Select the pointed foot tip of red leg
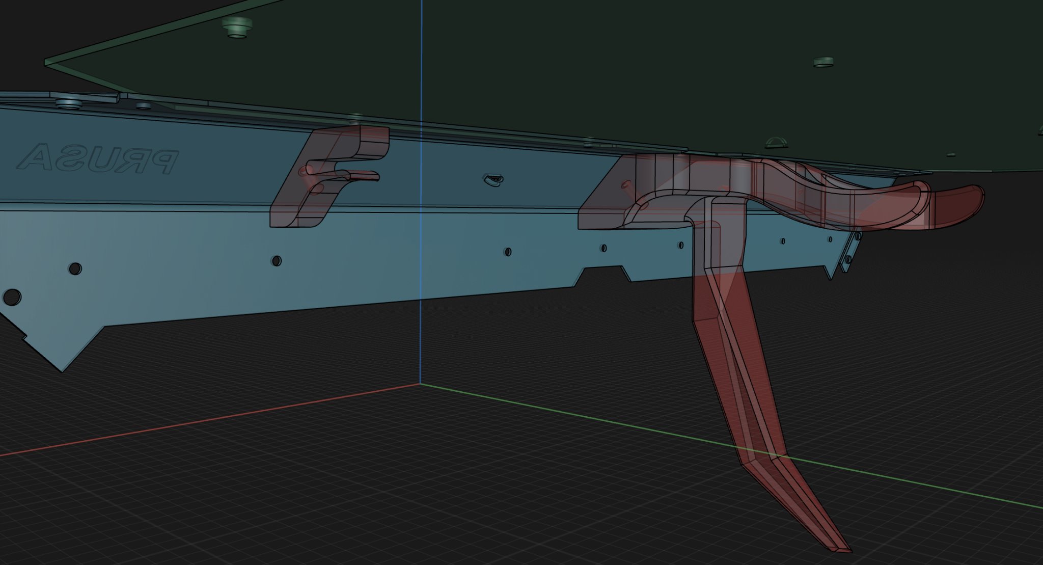 point(840,548)
